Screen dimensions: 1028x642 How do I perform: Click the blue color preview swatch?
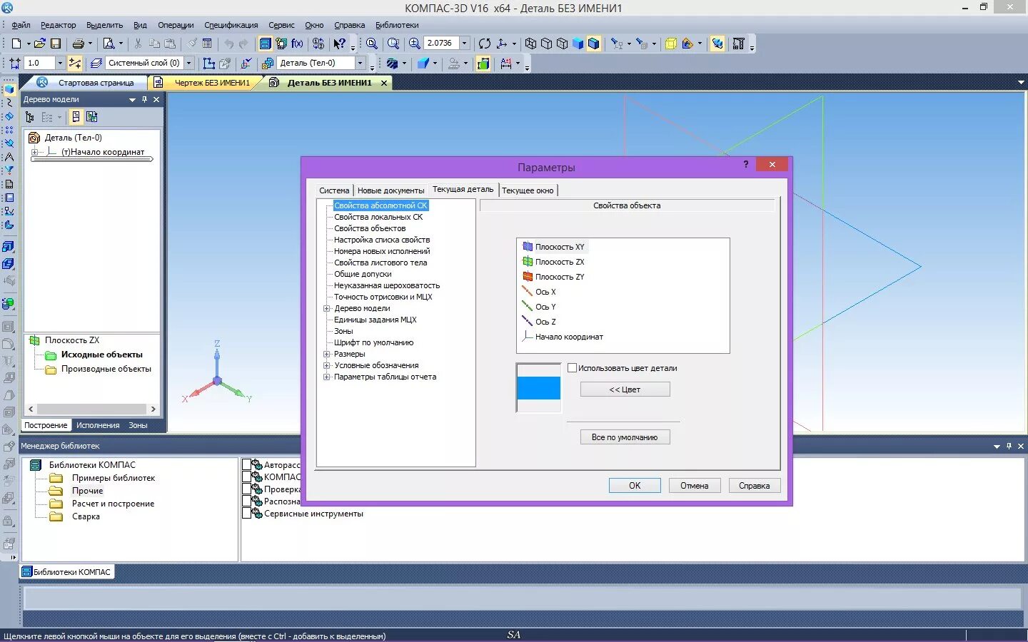[x=538, y=388]
